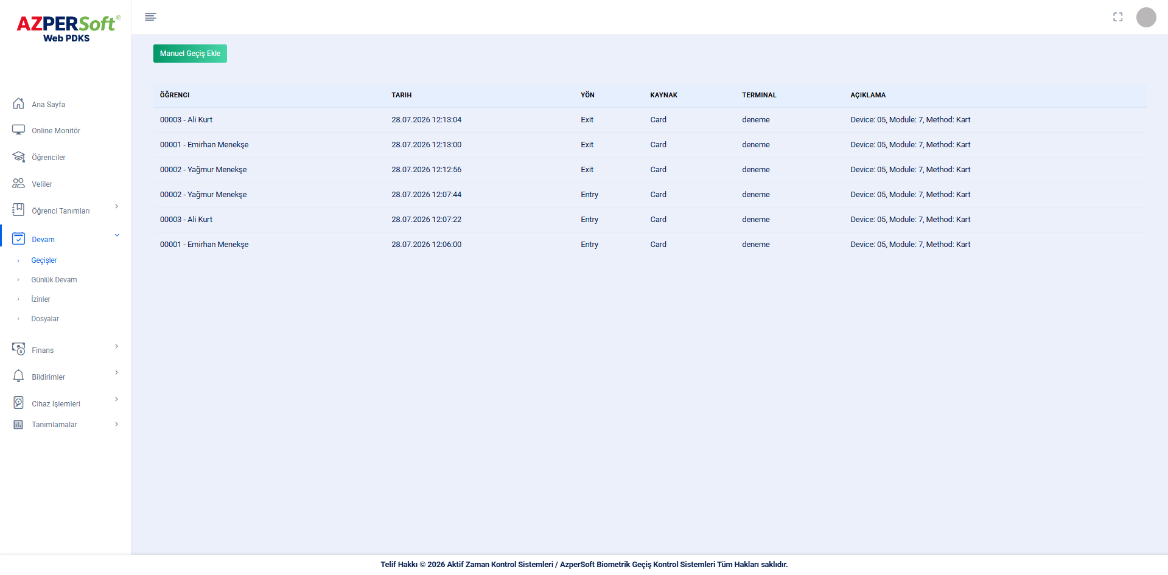Expand Öğrenci Tanımları submenu arrow

tap(116, 207)
